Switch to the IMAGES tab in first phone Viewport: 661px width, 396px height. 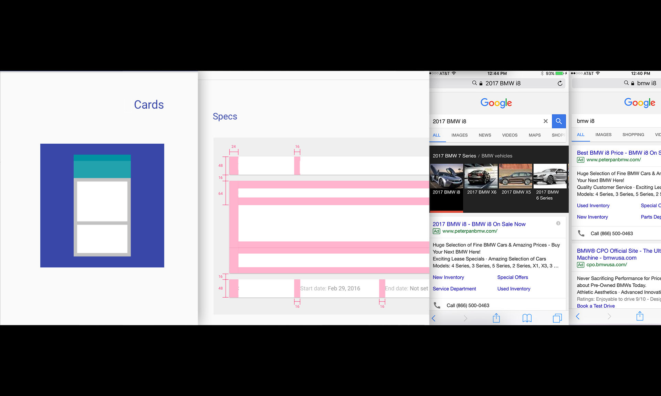(x=460, y=135)
